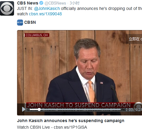Seek to the middle of the progress bar
The width and height of the screenshot is (142, 132).
[x=75, y=109]
